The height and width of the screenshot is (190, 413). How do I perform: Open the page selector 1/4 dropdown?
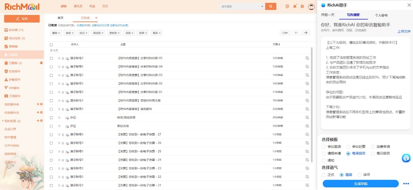285,33
